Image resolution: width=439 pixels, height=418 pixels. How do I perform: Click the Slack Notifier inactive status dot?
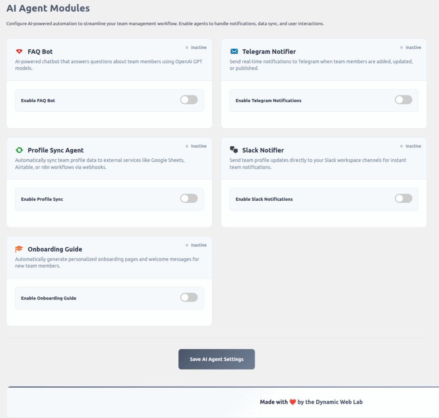[402, 146]
